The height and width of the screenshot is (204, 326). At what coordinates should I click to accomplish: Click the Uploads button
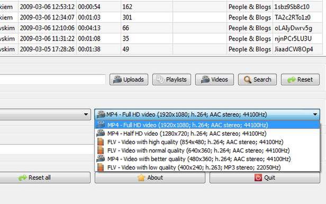(129, 79)
